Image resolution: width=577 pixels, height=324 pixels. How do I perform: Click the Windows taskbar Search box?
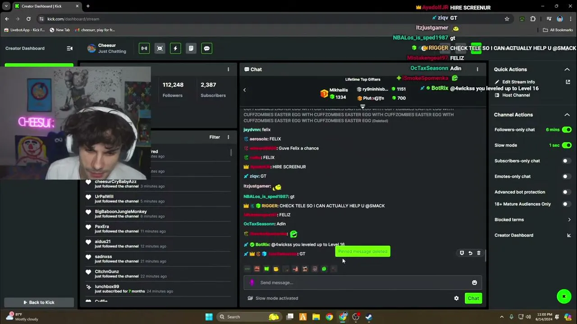pyautogui.click(x=249, y=317)
